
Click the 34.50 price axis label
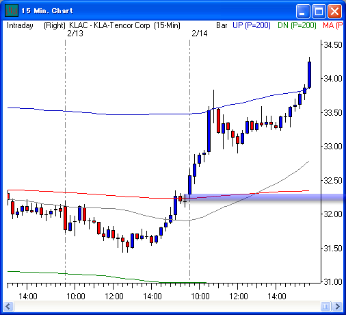point(333,45)
